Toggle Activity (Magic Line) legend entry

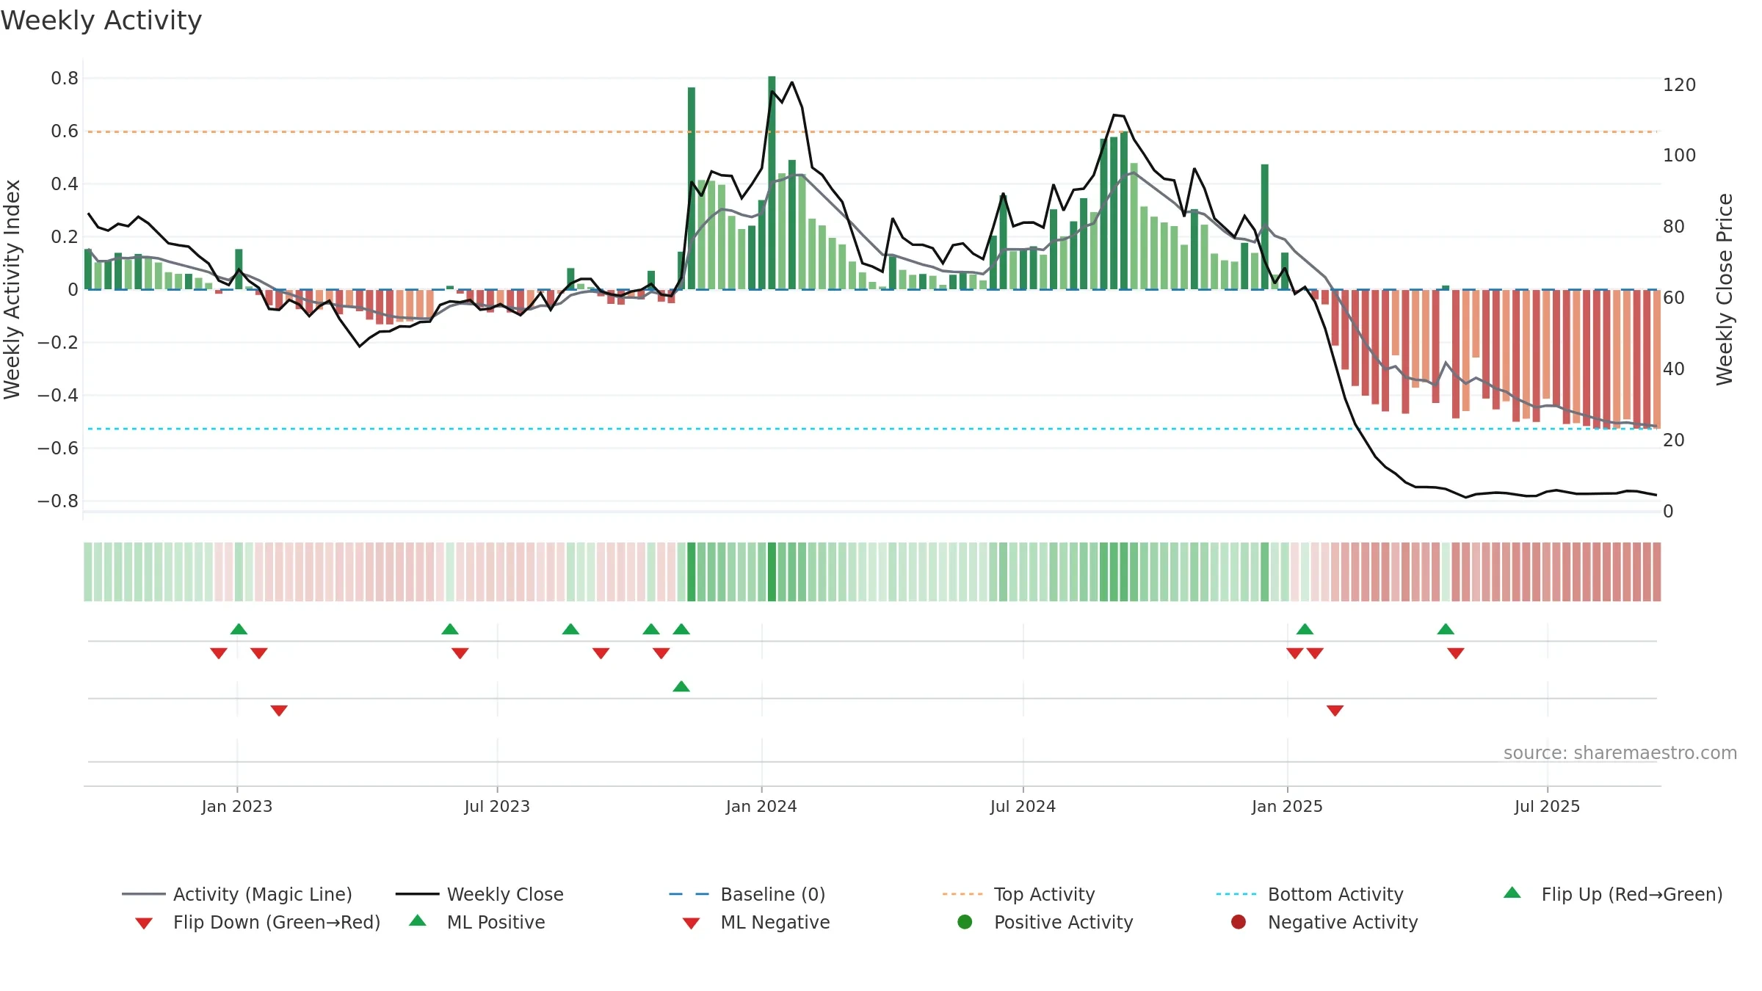236,894
